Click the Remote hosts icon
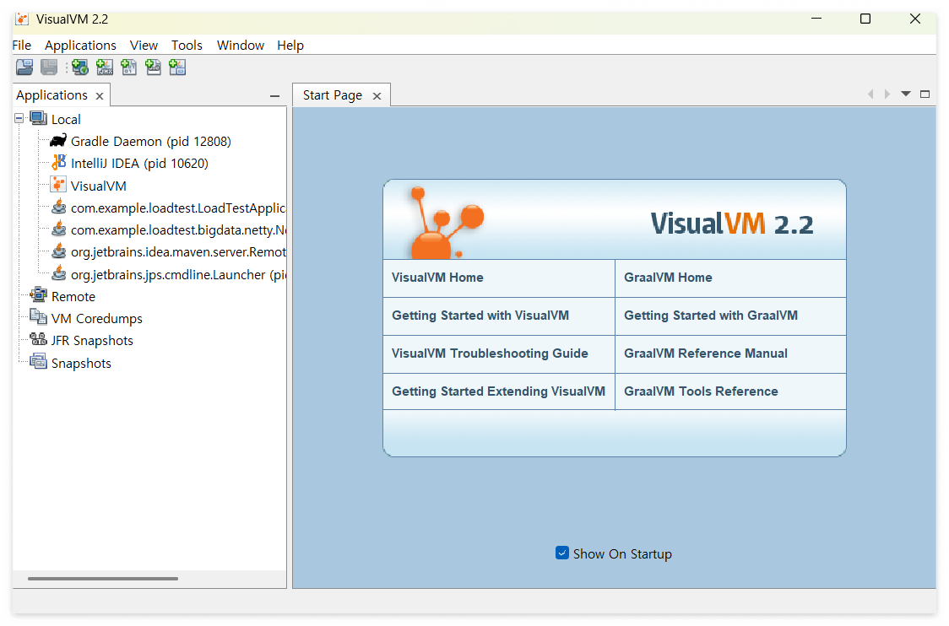This screenshot has width=949, height=626. click(39, 296)
